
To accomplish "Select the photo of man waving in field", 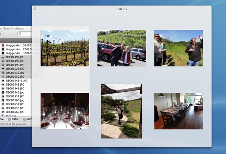I will pyautogui.click(x=179, y=48).
